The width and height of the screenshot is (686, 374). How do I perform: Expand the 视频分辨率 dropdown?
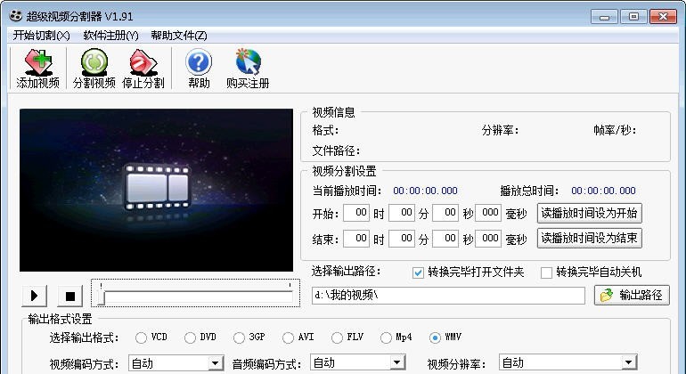click(629, 362)
